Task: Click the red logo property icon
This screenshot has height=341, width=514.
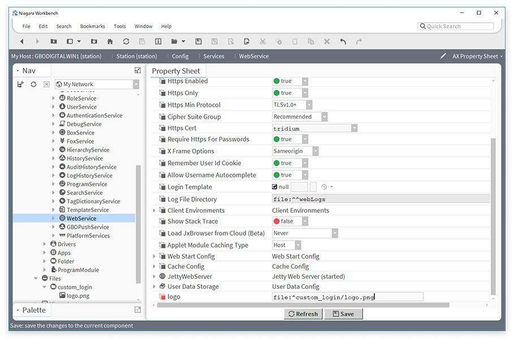Action: tap(162, 297)
